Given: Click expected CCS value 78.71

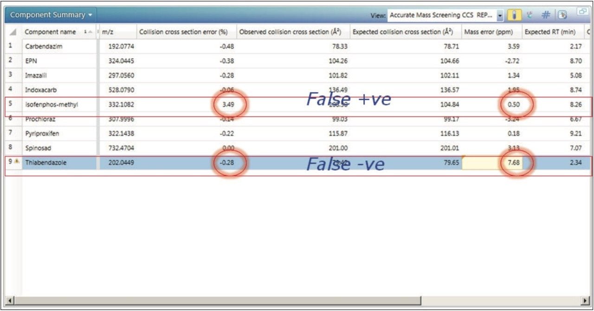Looking at the screenshot, I should (451, 46).
